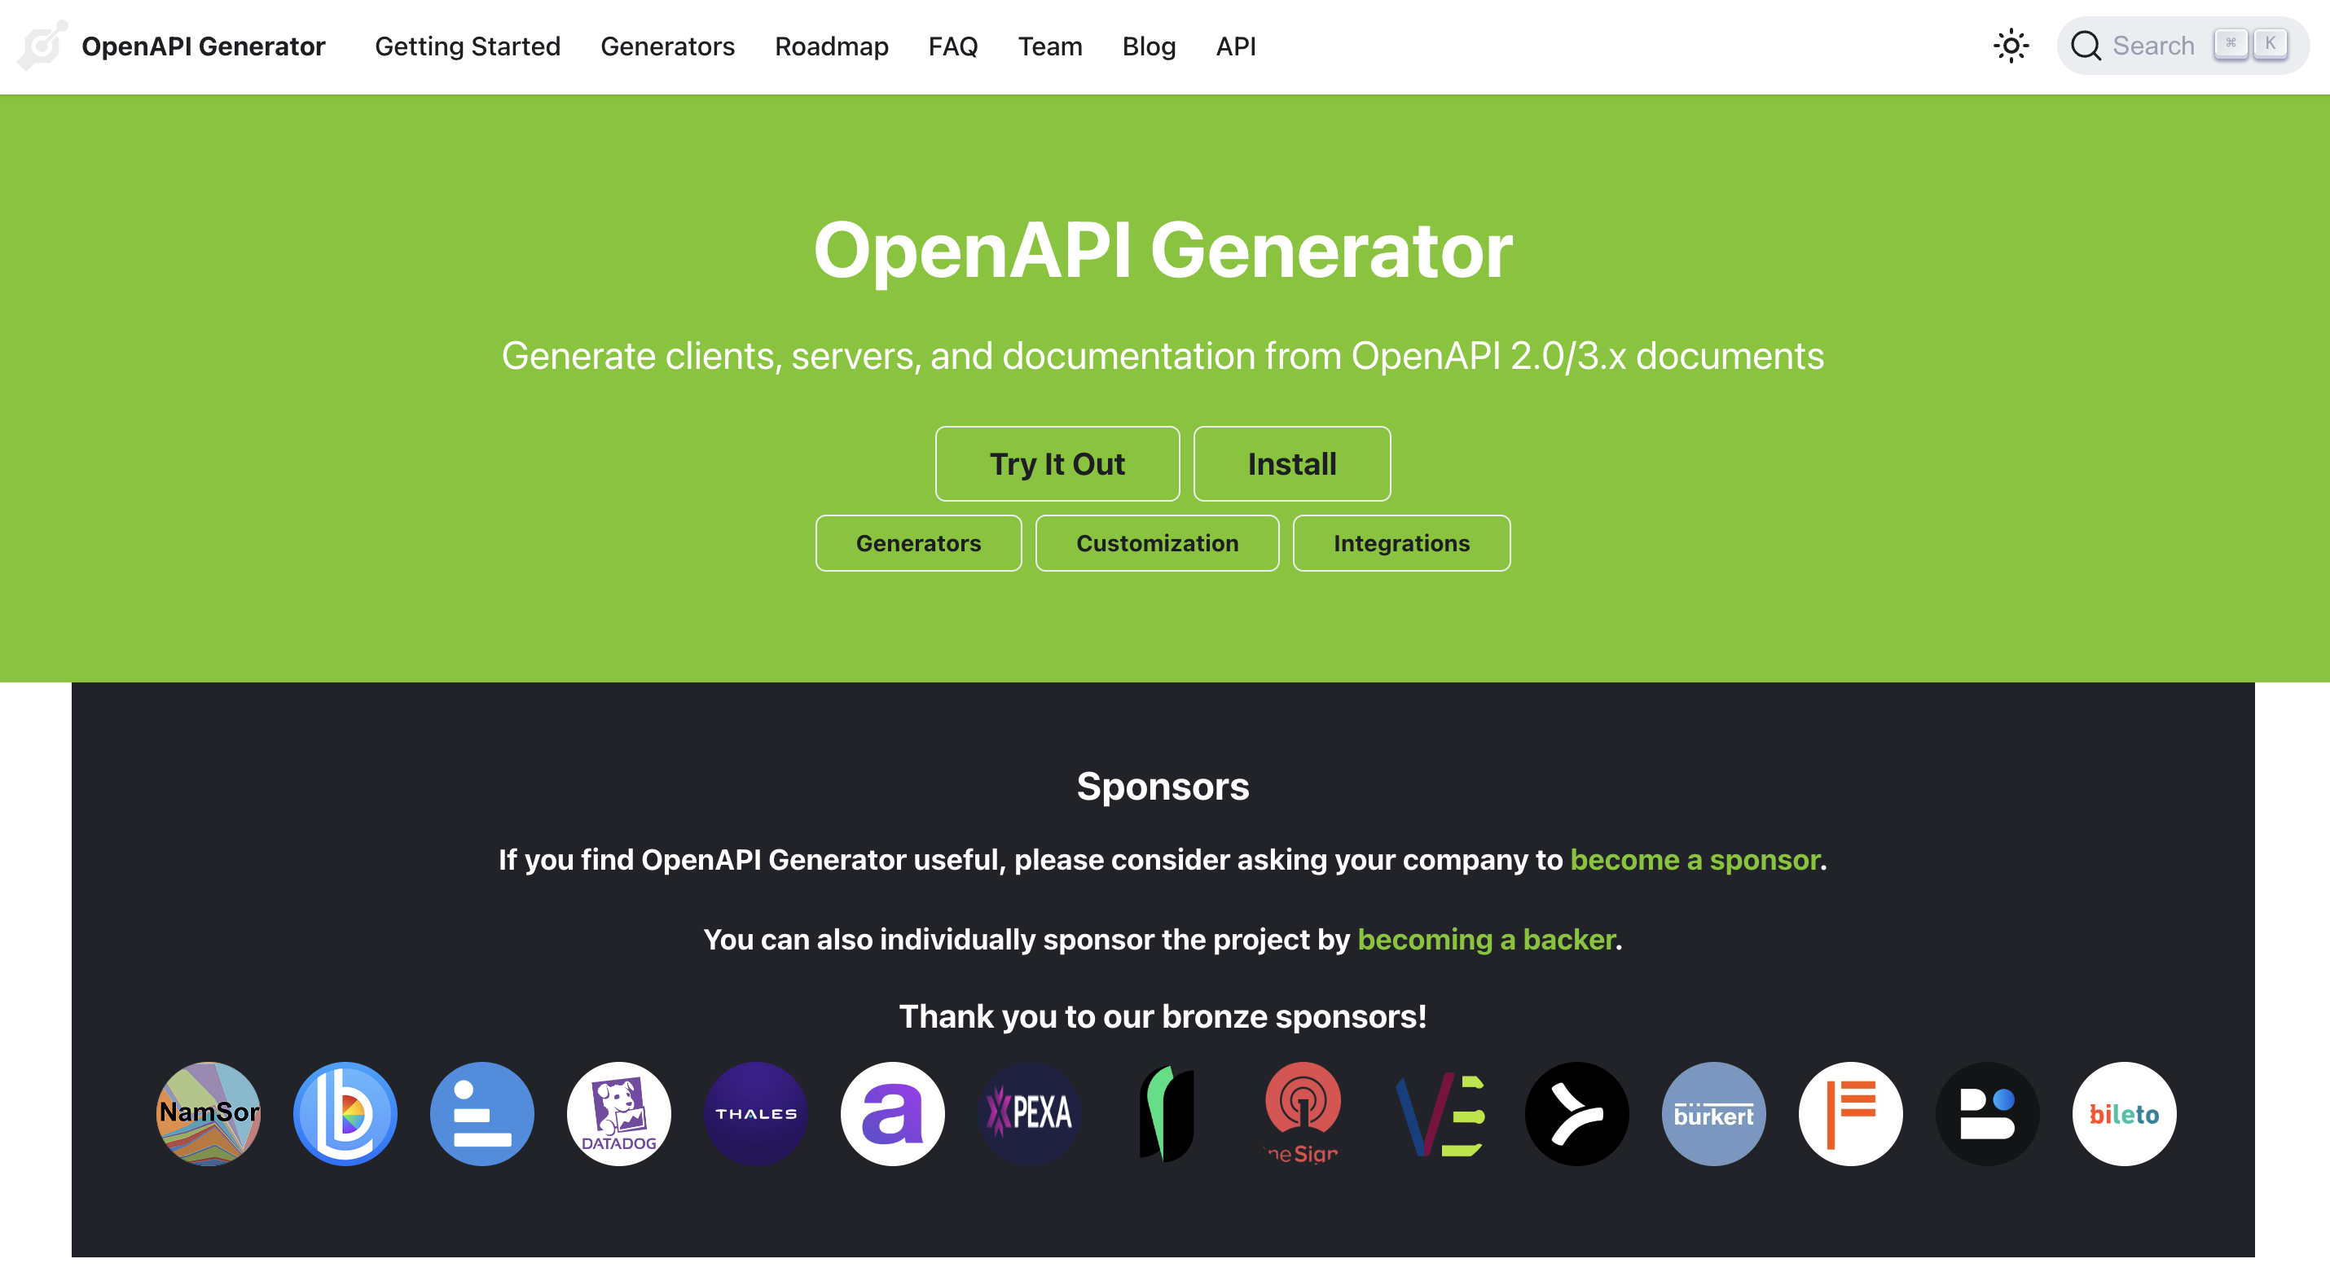Open the Customization button
This screenshot has height=1272, width=2330.
[1156, 543]
